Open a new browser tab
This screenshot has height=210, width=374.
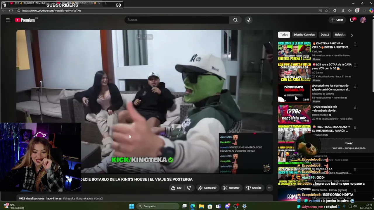pos(106,3)
